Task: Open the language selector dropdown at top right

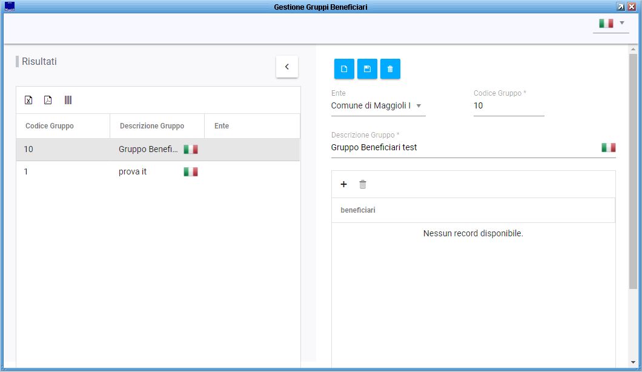Action: tap(611, 23)
